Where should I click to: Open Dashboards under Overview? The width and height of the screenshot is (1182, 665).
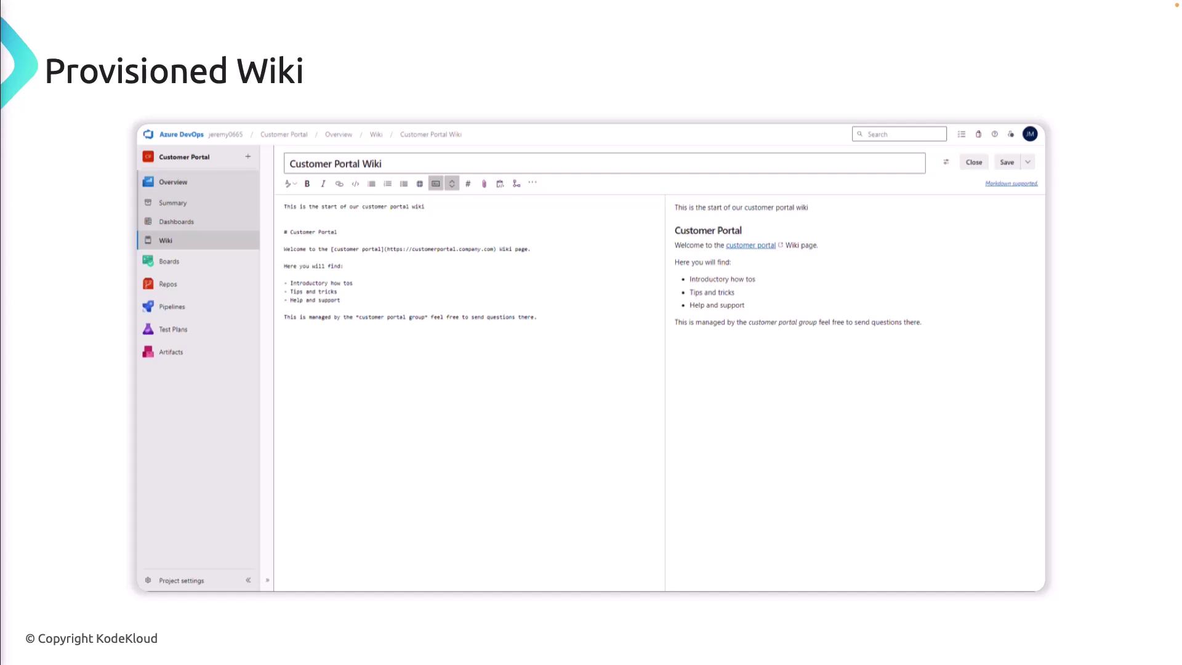[176, 222]
